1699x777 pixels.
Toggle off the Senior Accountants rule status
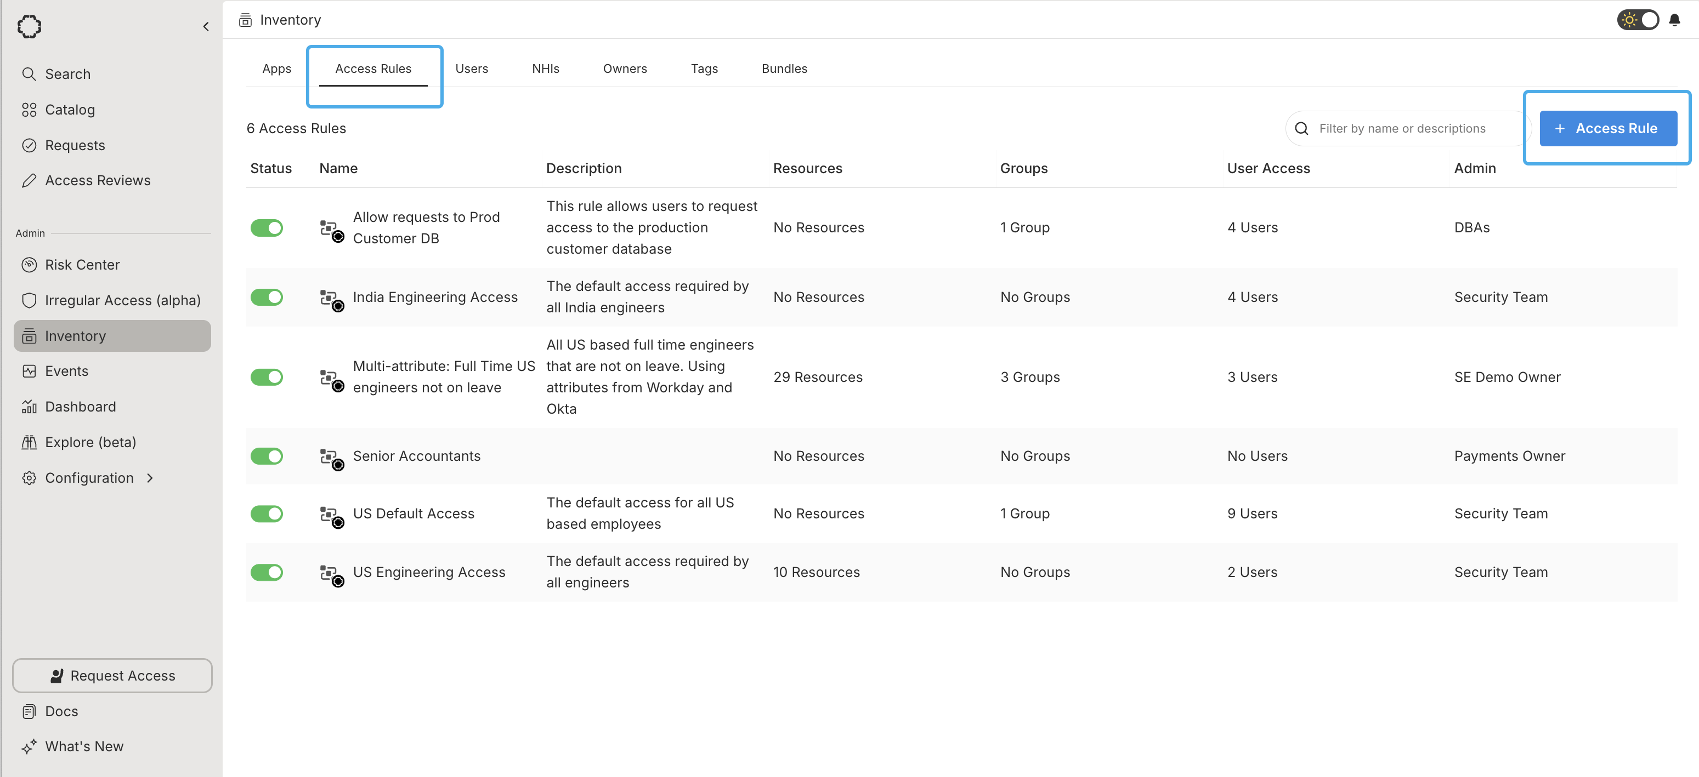click(267, 455)
